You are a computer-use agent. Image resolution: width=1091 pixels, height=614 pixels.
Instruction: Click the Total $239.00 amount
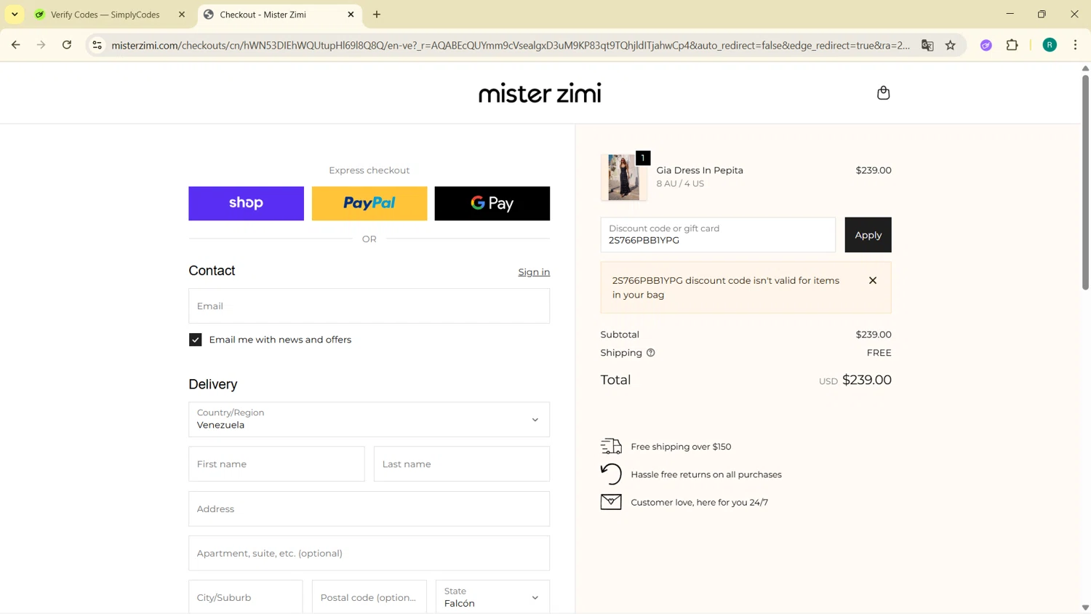866,380
